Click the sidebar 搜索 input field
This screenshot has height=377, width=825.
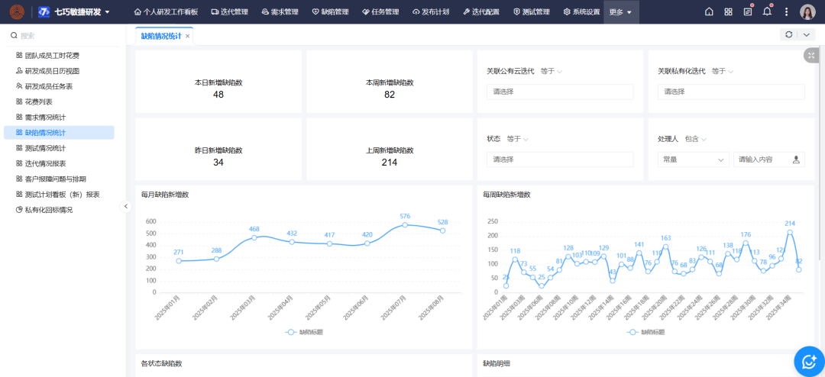[x=65, y=36]
